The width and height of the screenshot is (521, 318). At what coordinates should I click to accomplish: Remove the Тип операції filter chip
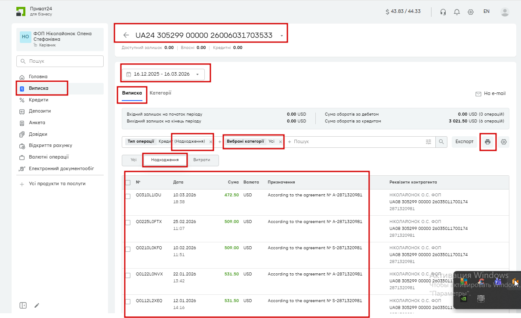point(210,142)
